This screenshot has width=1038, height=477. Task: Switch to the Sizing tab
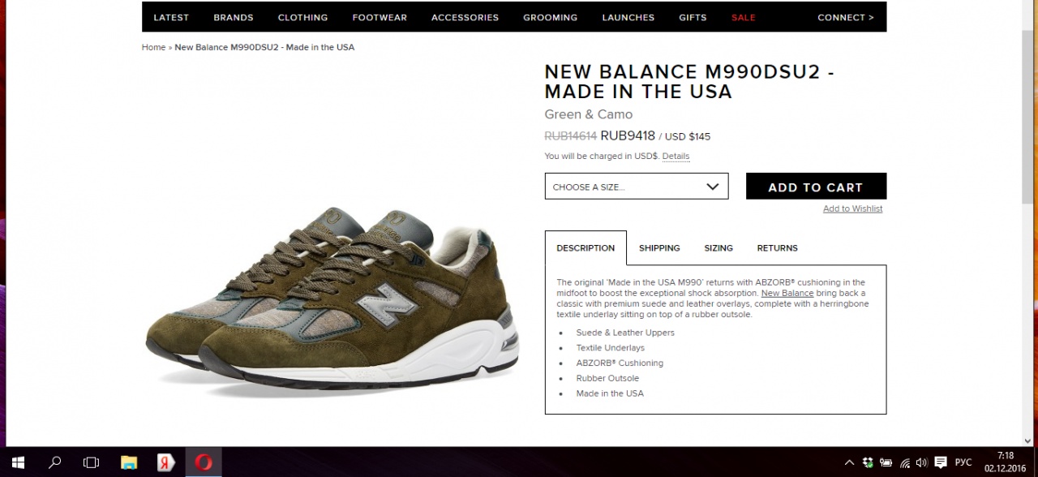coord(718,248)
